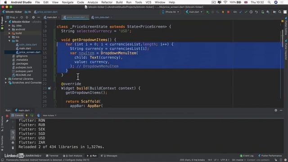
Task: Open the VCS menu
Action: pyautogui.click(x=148, y=2)
